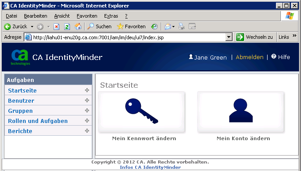
Task: Click the page icon in address bar
Action: point(28,37)
